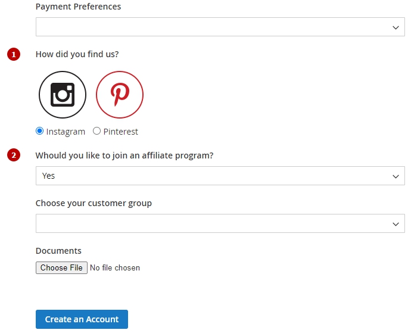
Task: Click the customer group chevron arrow
Action: point(395,224)
